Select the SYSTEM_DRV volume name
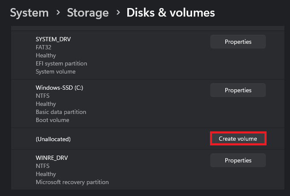Image resolution: width=290 pixels, height=196 pixels. pyautogui.click(x=53, y=39)
